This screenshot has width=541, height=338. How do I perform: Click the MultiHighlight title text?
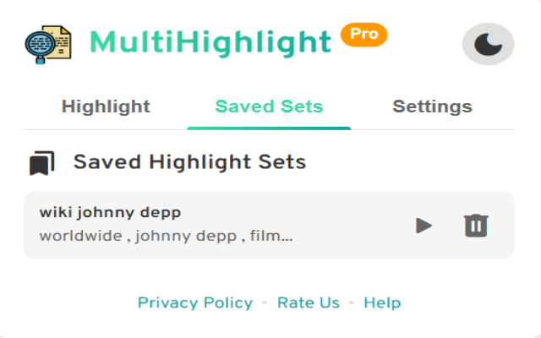point(210,42)
